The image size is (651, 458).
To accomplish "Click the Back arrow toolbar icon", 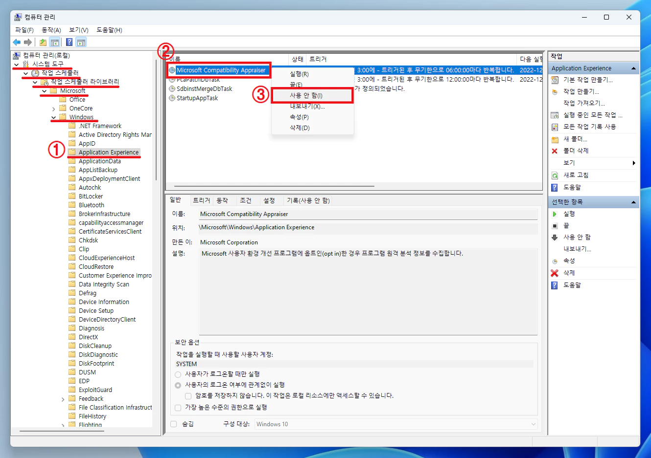I will [17, 42].
